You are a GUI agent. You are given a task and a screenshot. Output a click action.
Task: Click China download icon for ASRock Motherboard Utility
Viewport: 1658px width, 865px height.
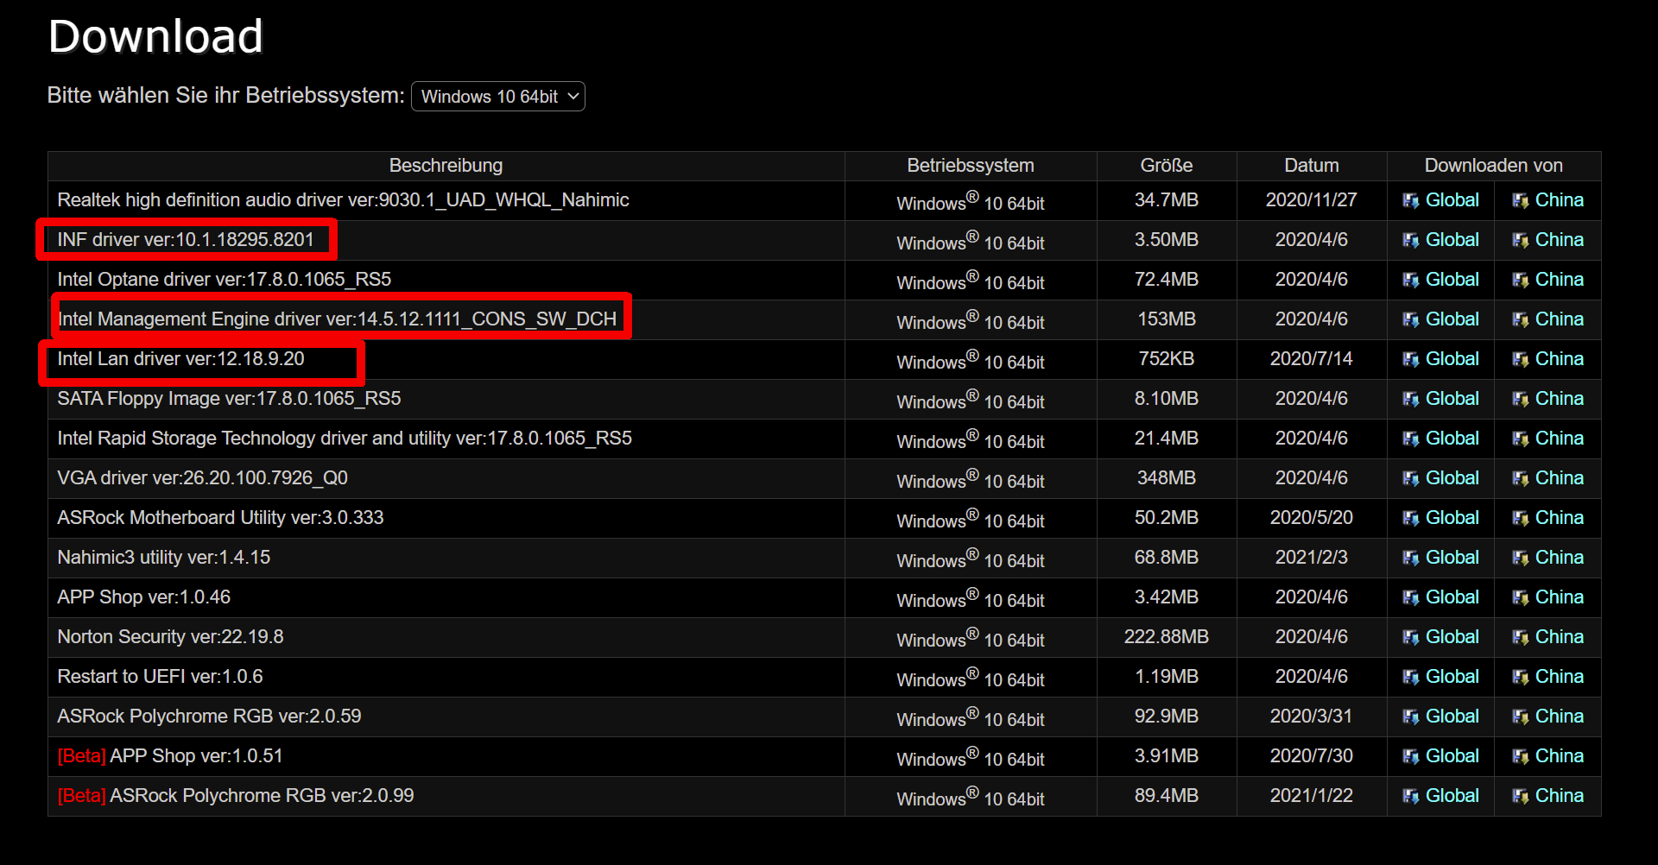pyautogui.click(x=1520, y=518)
